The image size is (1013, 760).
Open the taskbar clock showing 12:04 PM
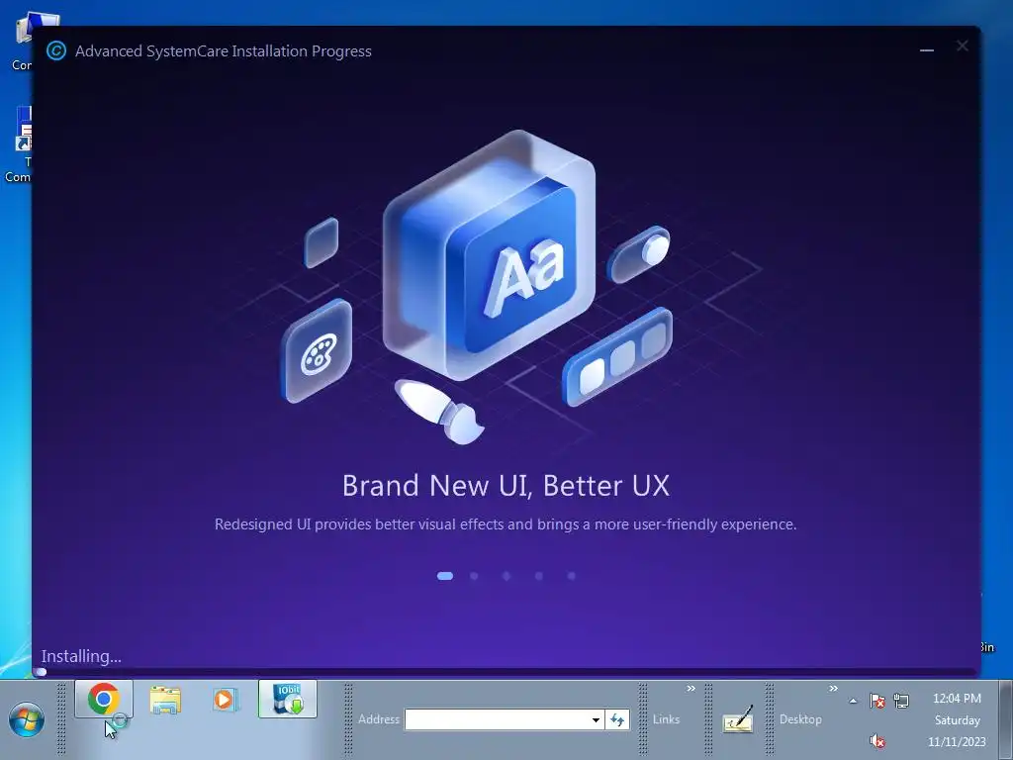957,719
